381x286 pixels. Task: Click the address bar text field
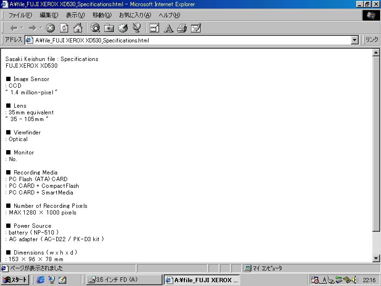coord(188,40)
